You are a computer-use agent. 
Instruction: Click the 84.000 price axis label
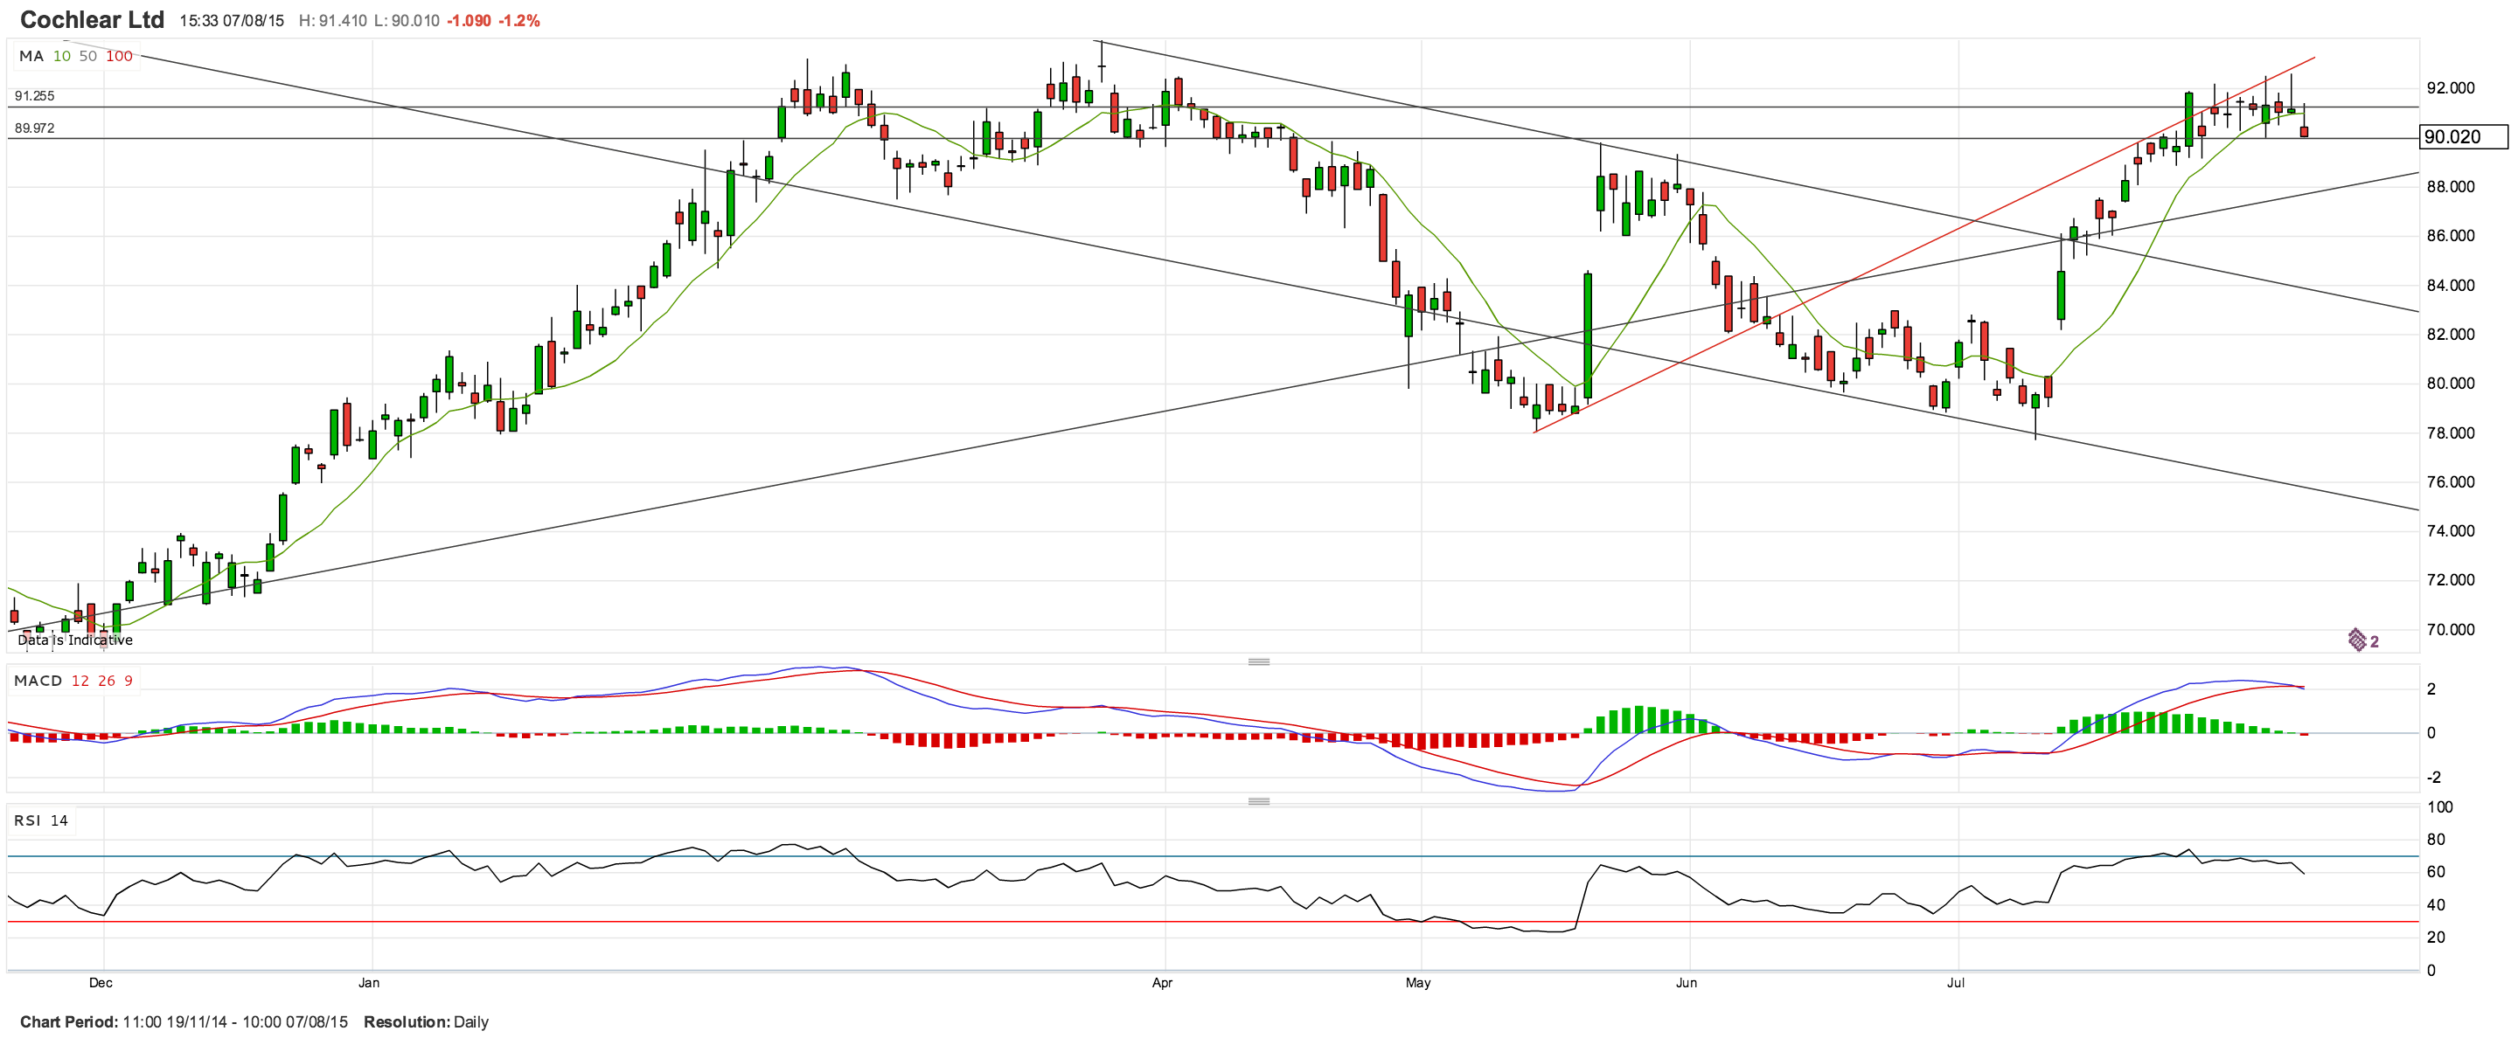click(2451, 285)
